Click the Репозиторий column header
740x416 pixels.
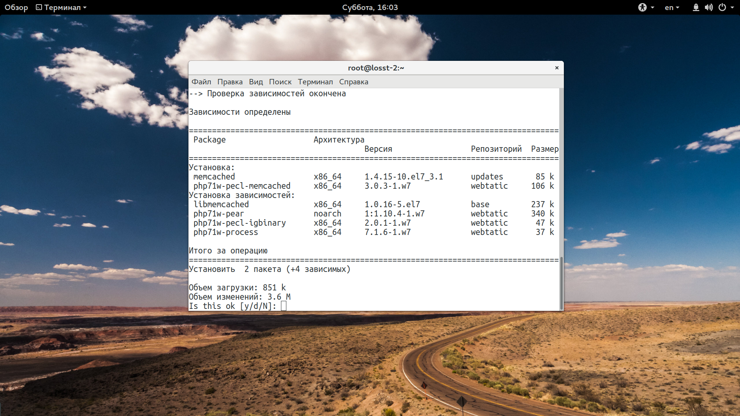496,149
